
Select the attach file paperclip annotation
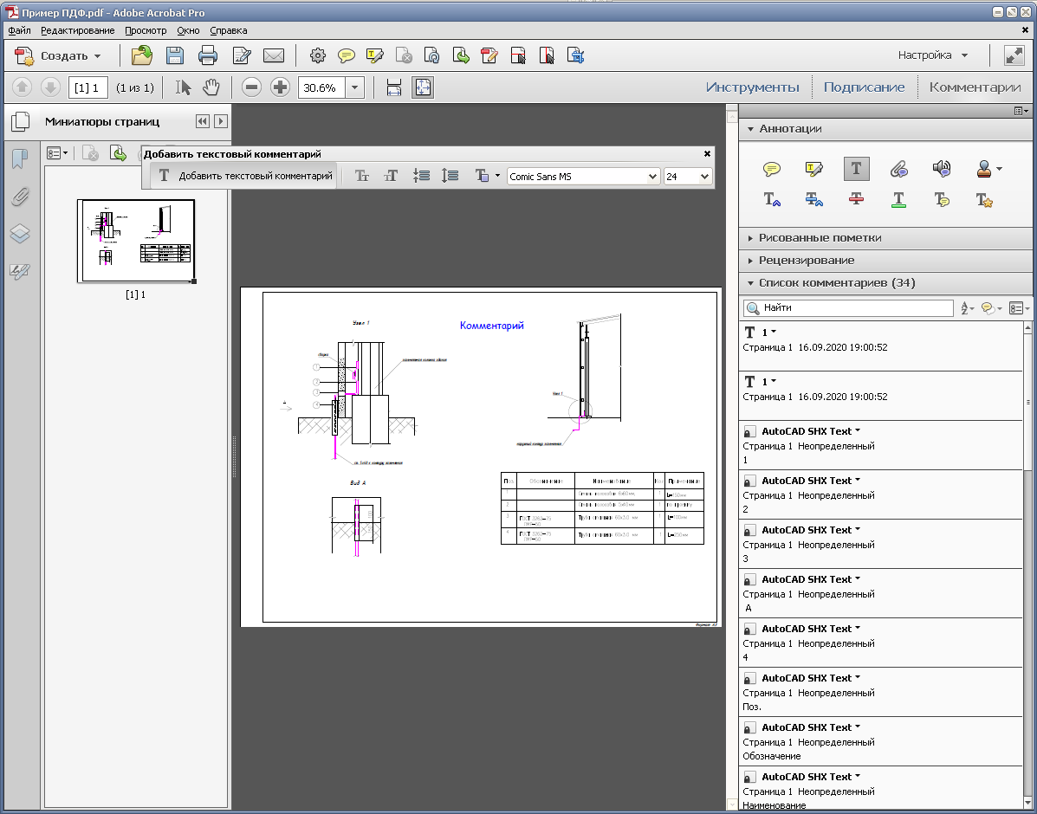point(898,169)
